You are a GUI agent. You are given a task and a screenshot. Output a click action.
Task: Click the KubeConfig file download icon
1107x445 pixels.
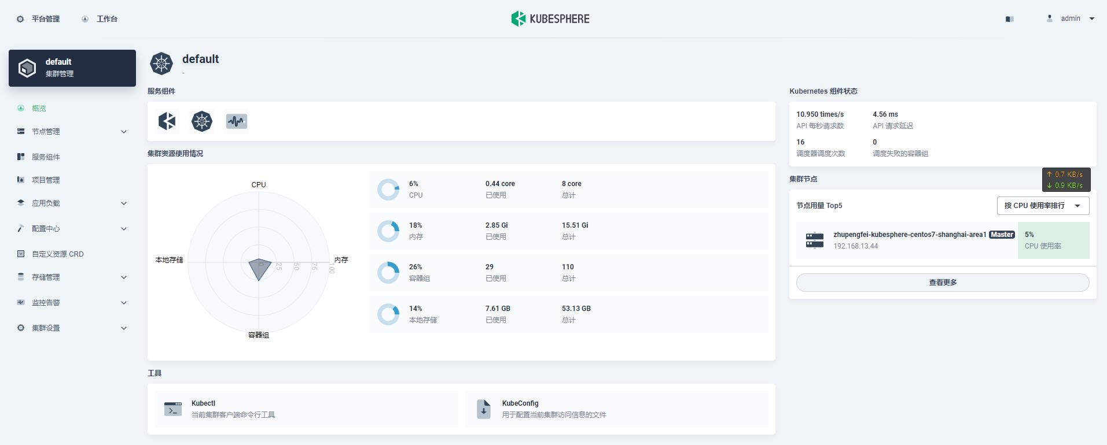484,409
